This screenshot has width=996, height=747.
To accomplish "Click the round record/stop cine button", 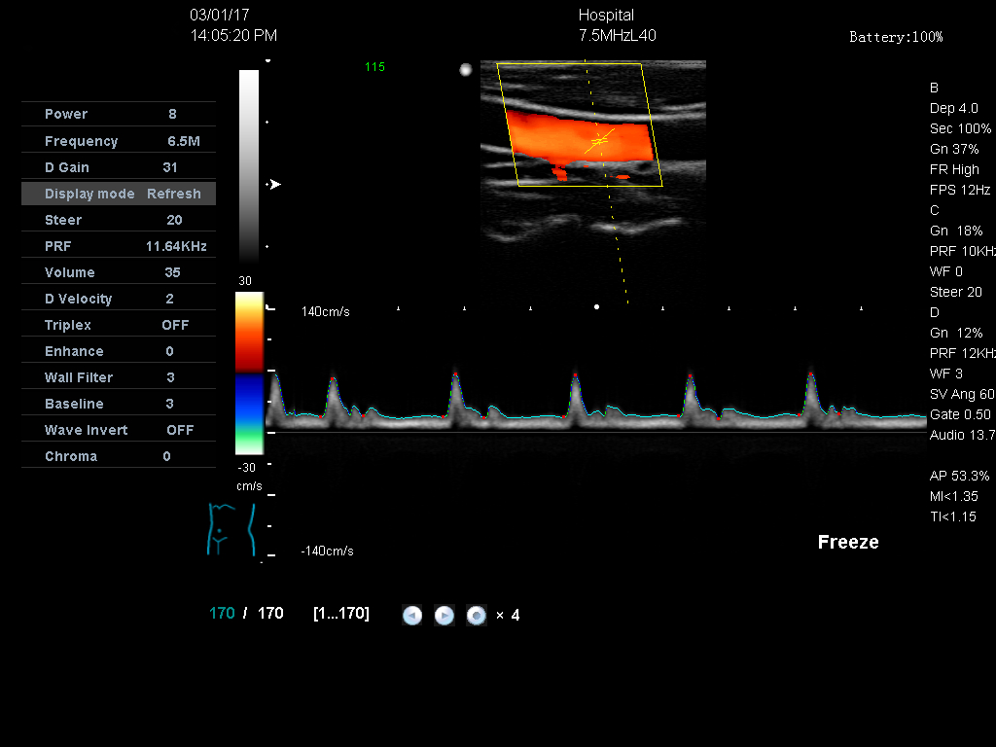I will click(x=476, y=615).
